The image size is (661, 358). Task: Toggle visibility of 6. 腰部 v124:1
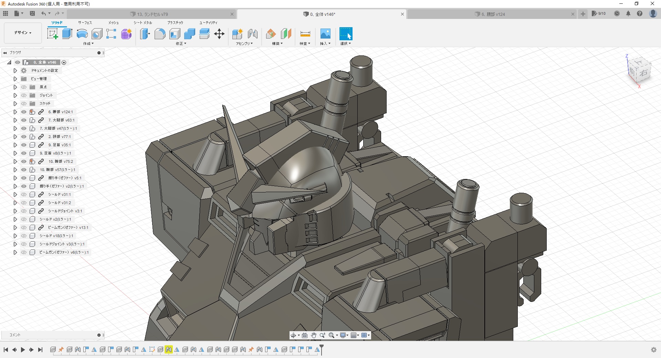click(24, 112)
